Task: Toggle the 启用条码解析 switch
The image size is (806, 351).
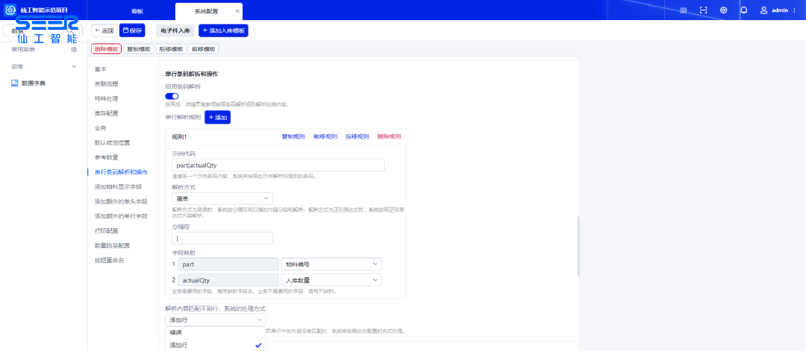Action: [172, 95]
